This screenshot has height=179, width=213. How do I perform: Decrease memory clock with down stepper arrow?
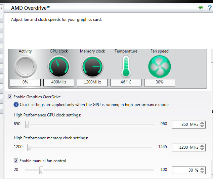pyautogui.click(x=202, y=149)
